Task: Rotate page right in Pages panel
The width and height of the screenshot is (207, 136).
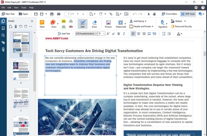Action: coord(26,27)
